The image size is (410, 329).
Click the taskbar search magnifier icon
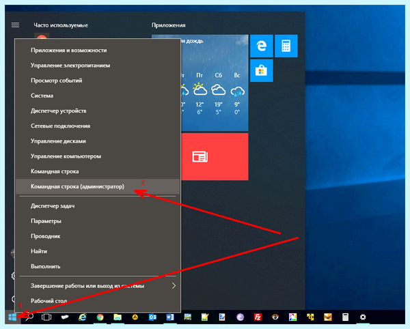coord(29,317)
